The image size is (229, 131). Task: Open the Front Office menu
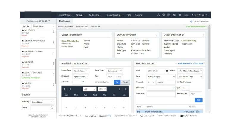(x=65, y=15)
